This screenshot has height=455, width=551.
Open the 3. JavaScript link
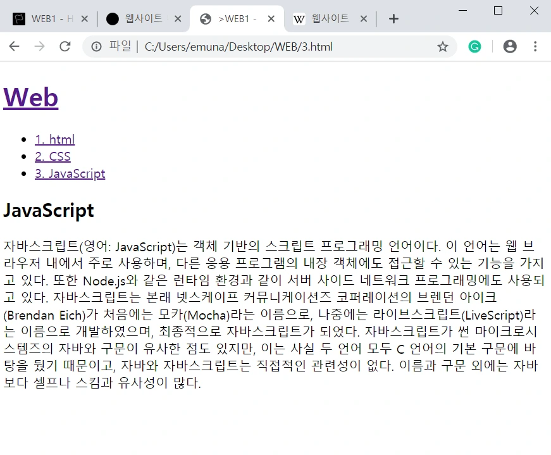[x=70, y=173]
